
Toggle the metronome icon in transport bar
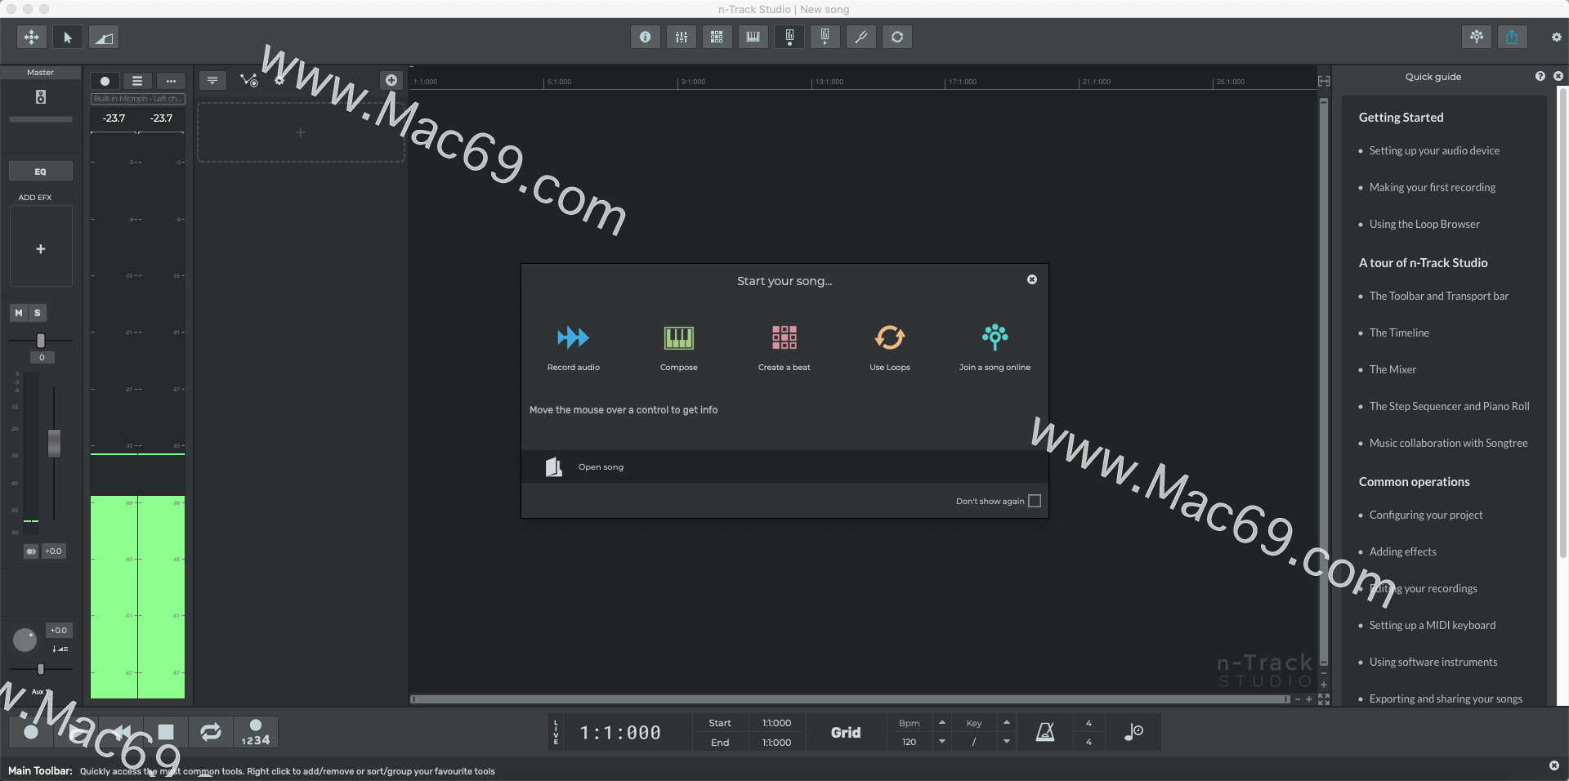1045,732
